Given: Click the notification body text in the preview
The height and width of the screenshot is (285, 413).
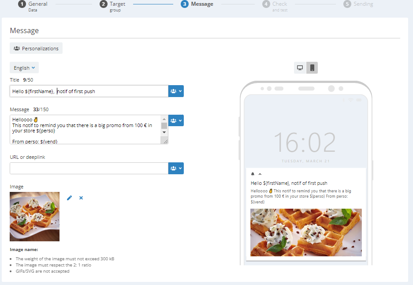Looking at the screenshot, I should pyautogui.click(x=301, y=196).
